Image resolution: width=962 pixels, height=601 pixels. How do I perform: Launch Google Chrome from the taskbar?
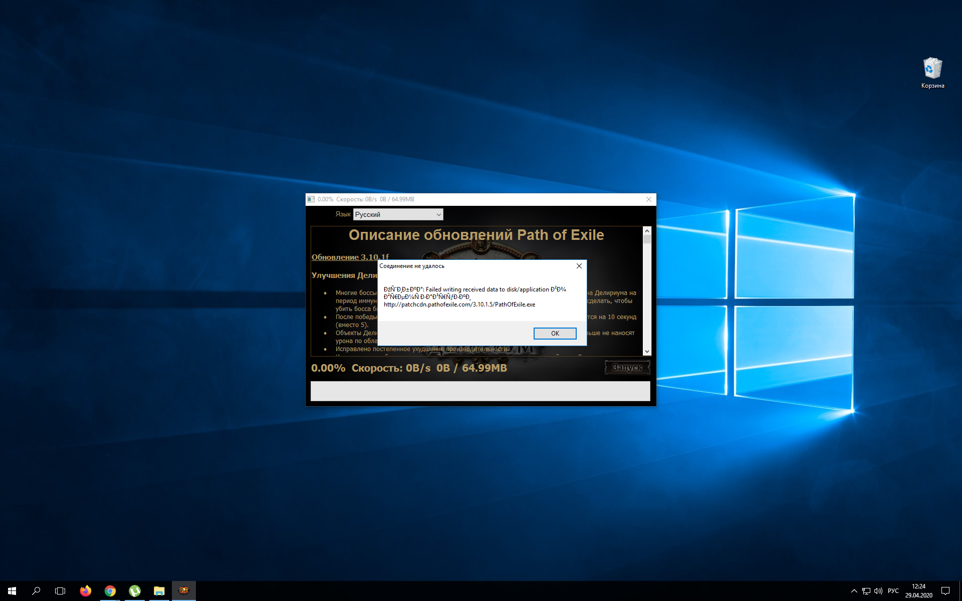110,591
